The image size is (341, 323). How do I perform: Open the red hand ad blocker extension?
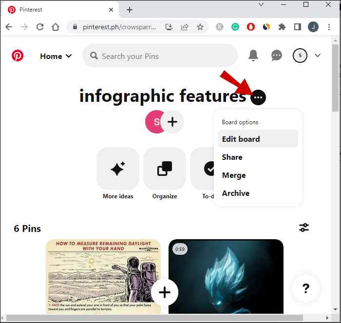pyautogui.click(x=251, y=27)
